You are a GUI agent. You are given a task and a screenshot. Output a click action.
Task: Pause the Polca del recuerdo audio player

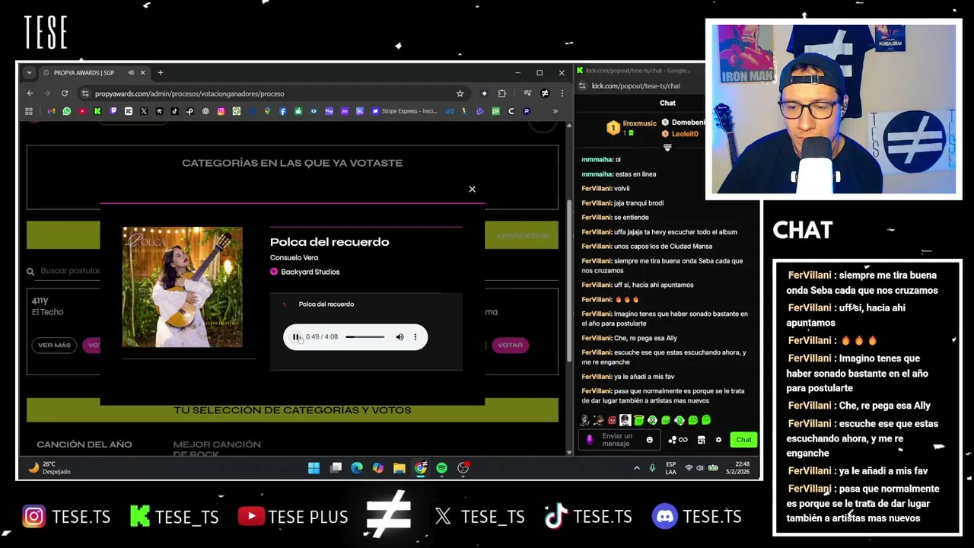coord(296,336)
